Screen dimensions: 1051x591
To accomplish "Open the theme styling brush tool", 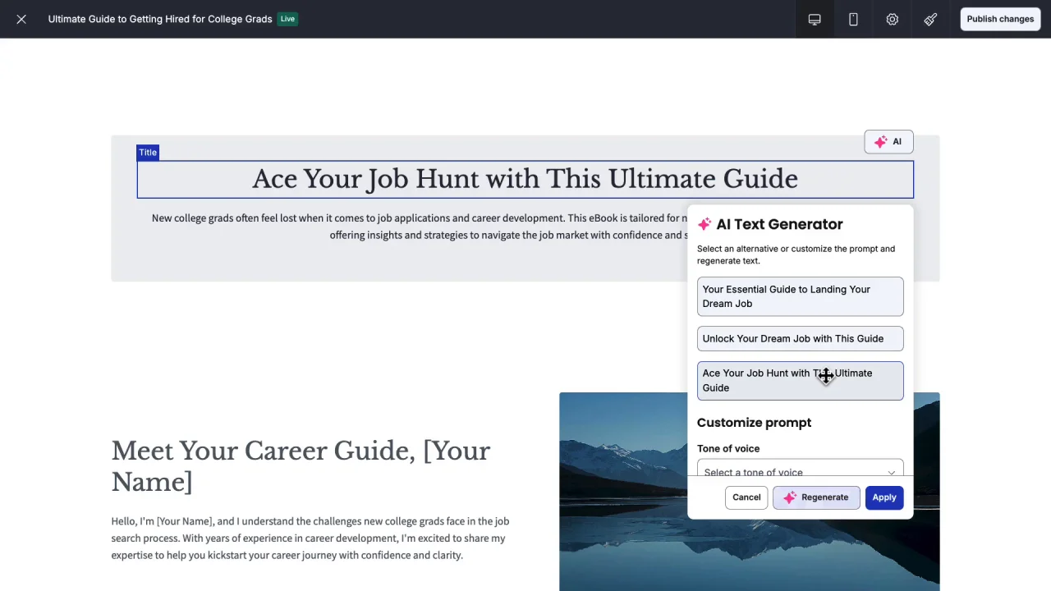I will (x=930, y=19).
